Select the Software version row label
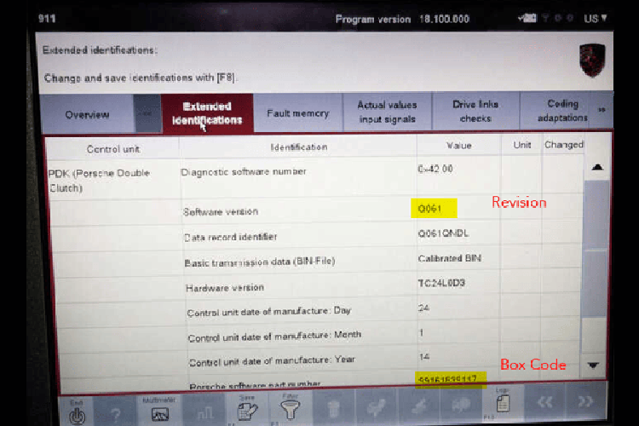 click(x=221, y=211)
